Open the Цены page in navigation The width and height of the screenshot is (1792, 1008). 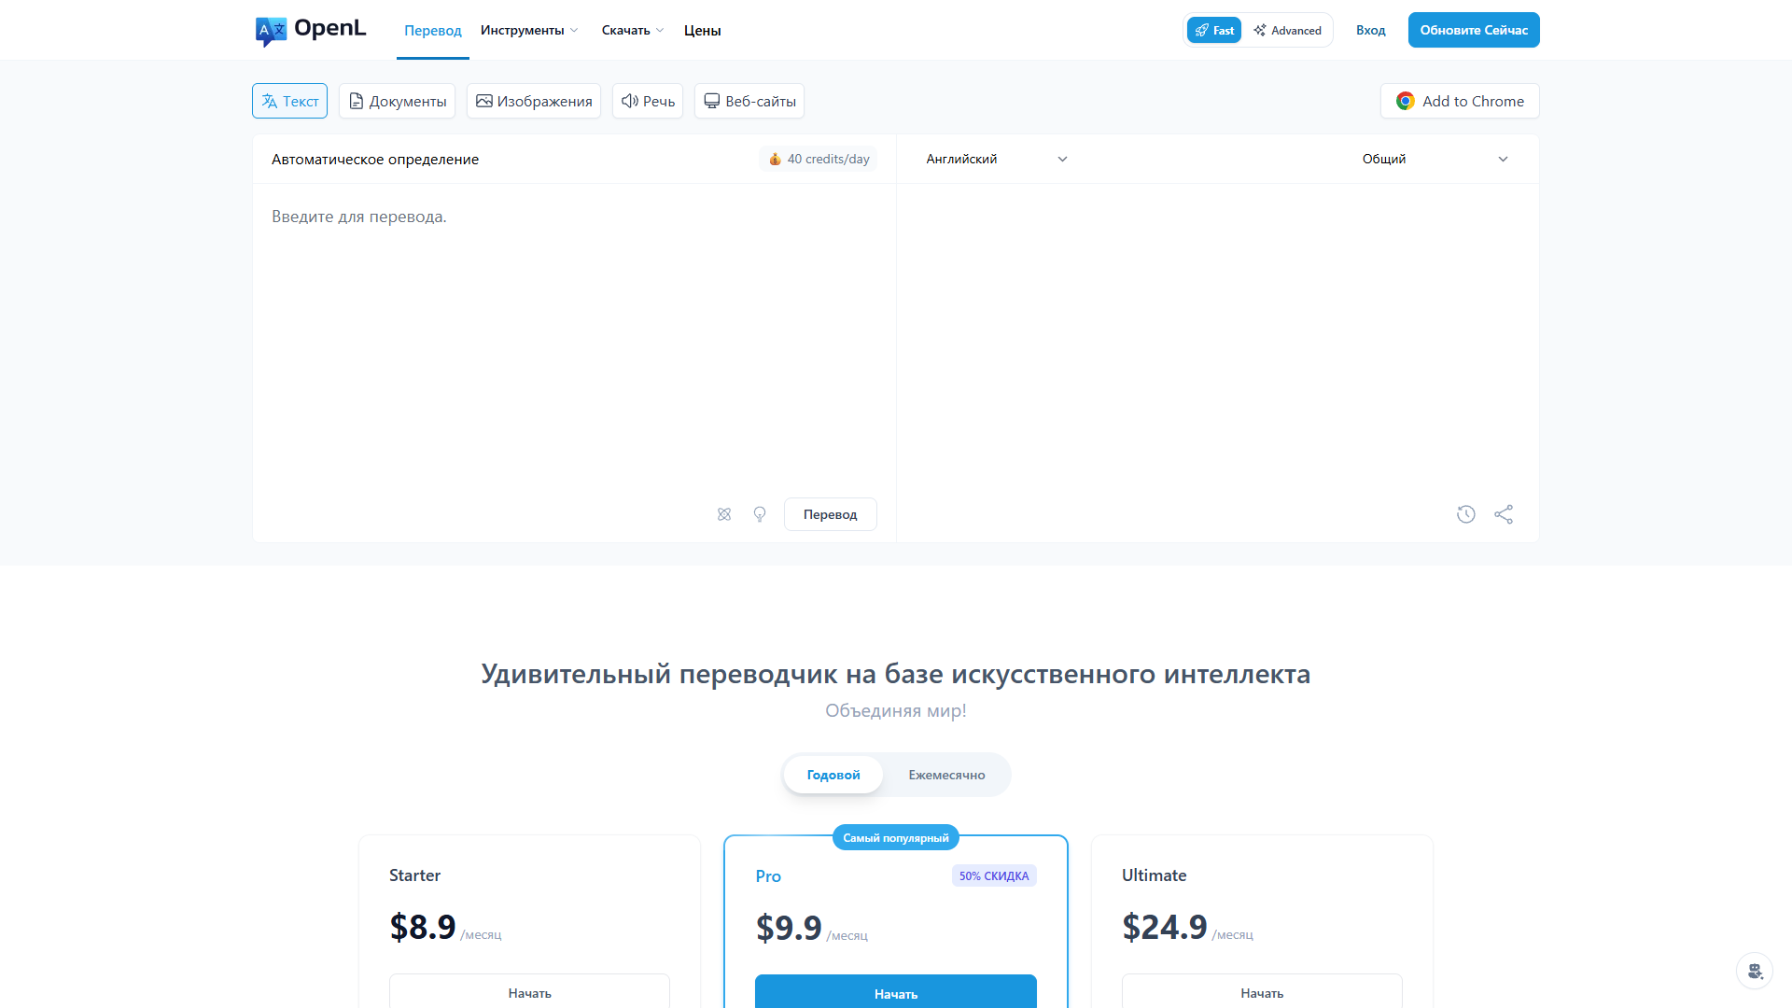[702, 30]
